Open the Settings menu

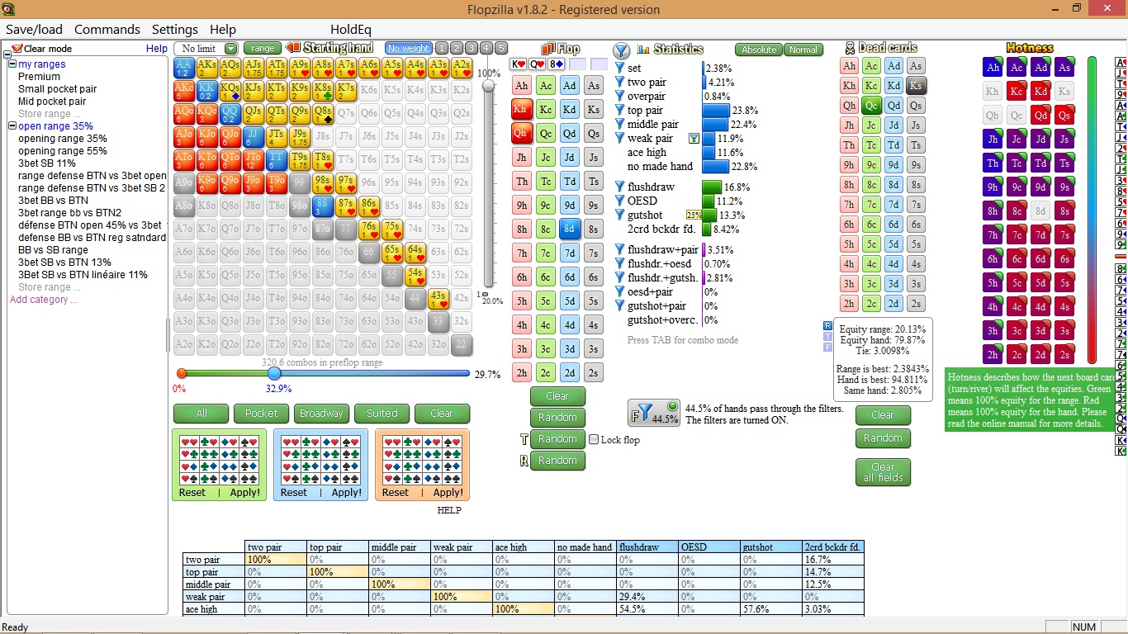coord(175,30)
